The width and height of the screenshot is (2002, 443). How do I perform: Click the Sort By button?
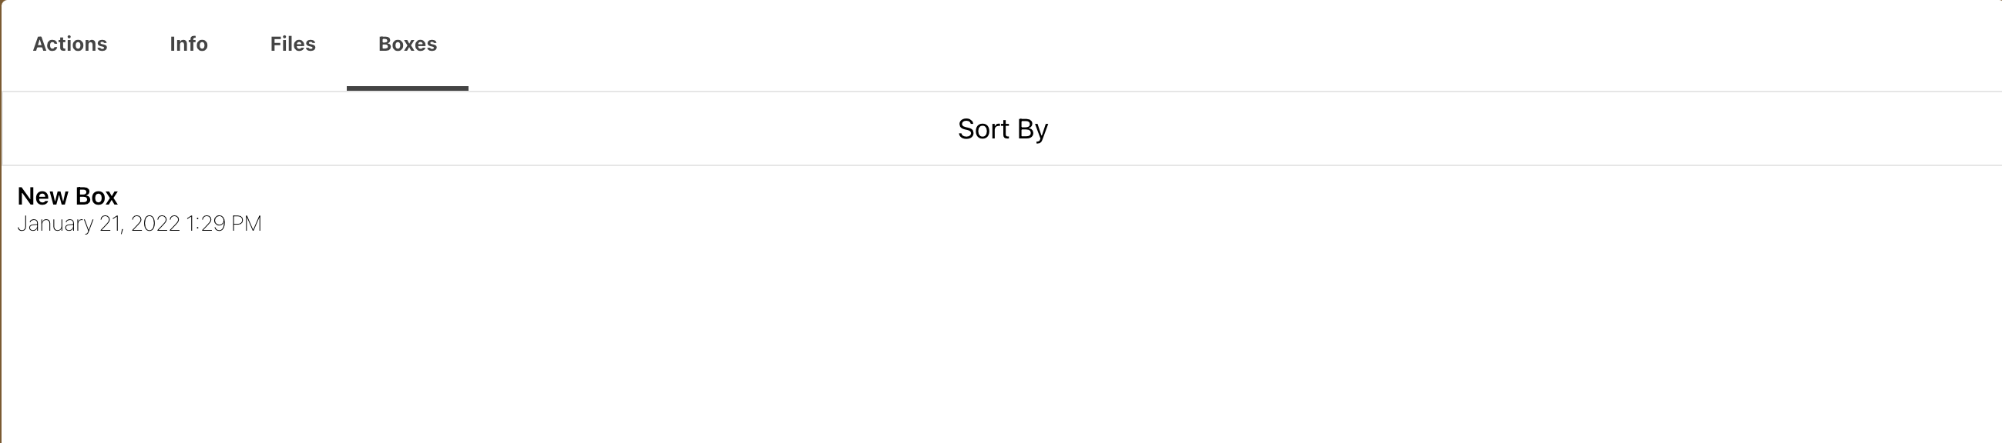click(x=1002, y=128)
